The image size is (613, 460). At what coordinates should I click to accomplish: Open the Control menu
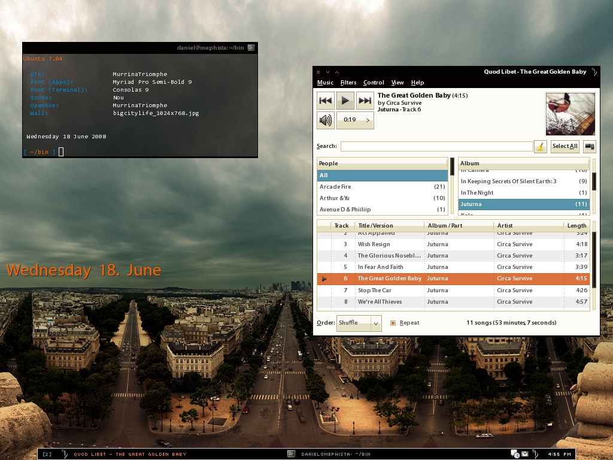pos(374,83)
